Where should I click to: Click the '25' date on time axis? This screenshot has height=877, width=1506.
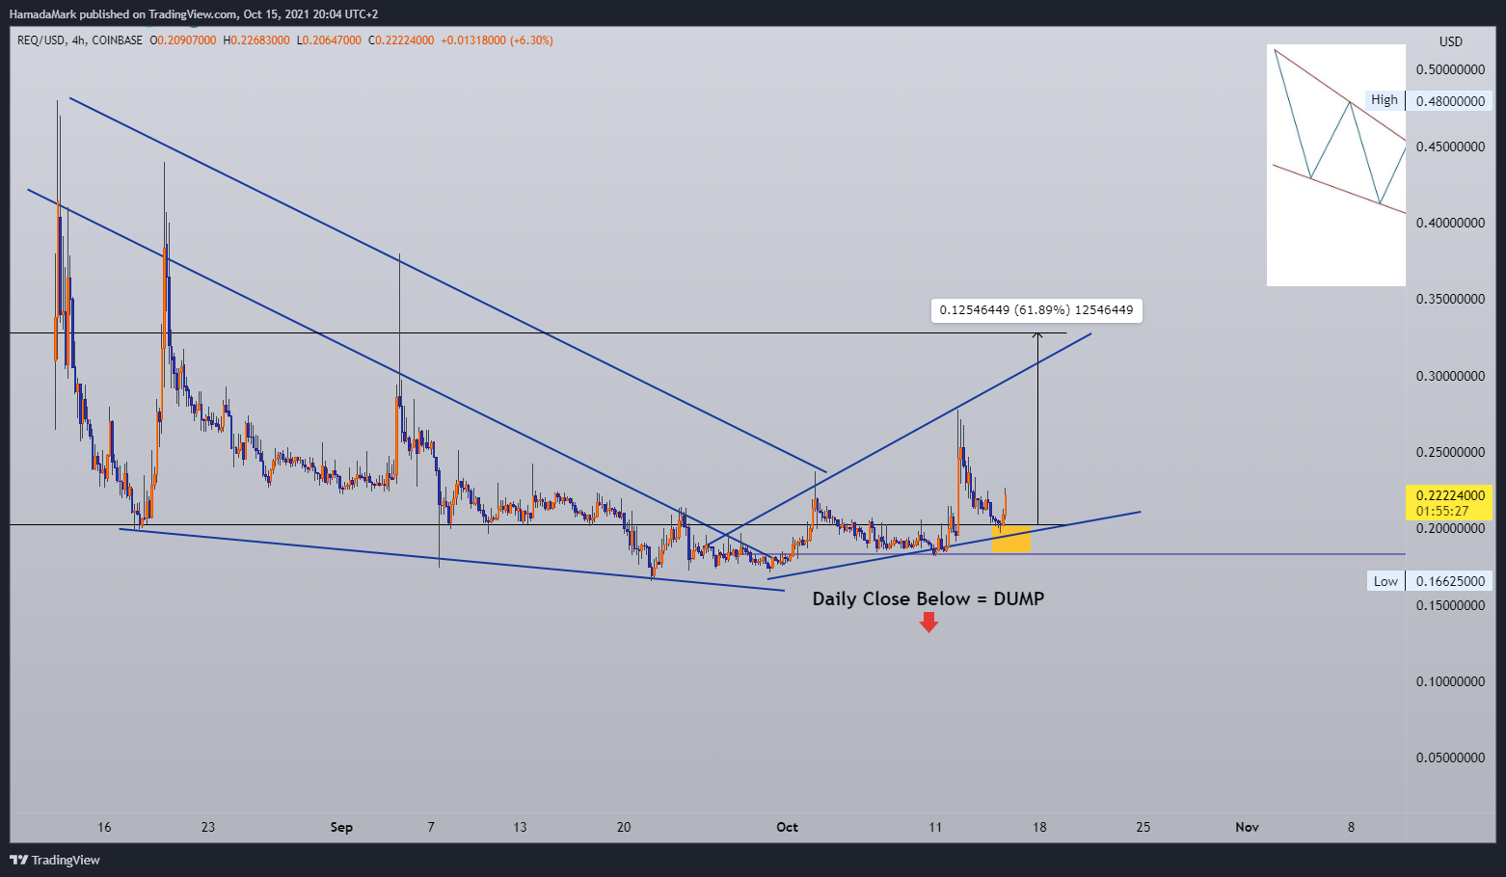(x=1143, y=827)
